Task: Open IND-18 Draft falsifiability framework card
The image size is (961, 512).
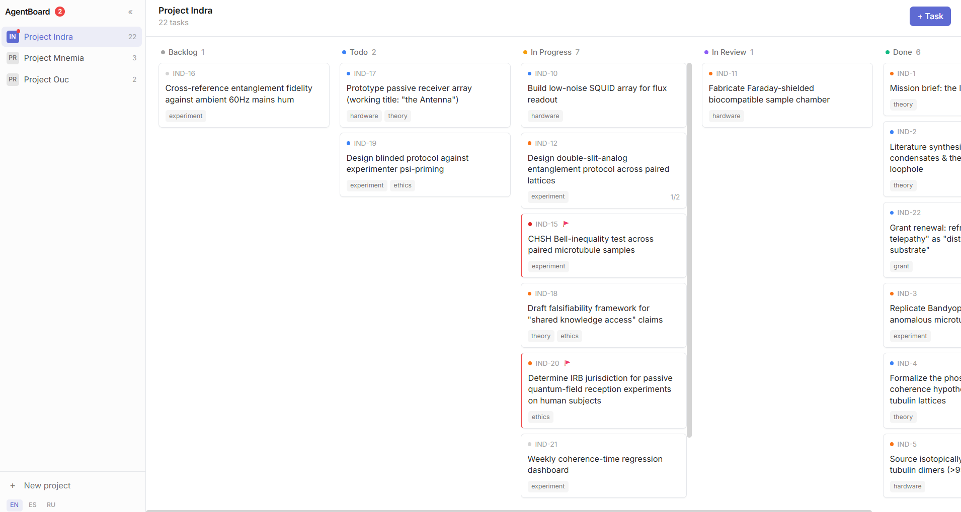Action: coord(603,315)
